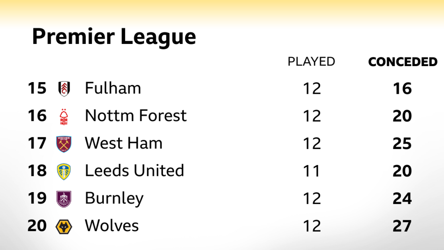The image size is (444, 250).
Task: Open the Burnley team name
Action: tap(114, 198)
